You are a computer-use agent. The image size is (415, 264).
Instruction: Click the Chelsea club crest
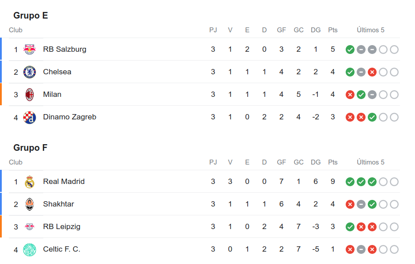coord(30,72)
